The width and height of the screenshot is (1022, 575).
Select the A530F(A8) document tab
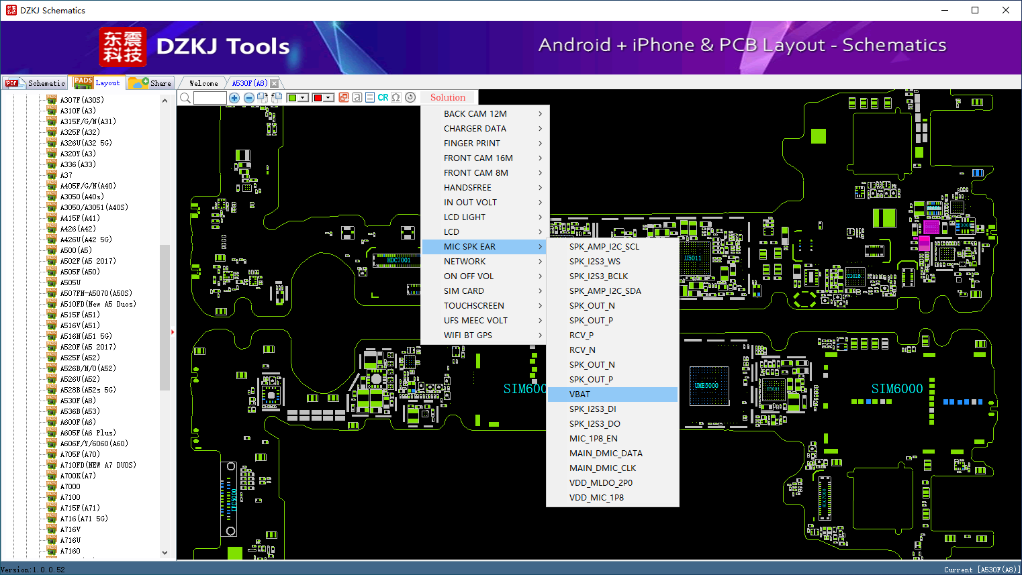[250, 83]
